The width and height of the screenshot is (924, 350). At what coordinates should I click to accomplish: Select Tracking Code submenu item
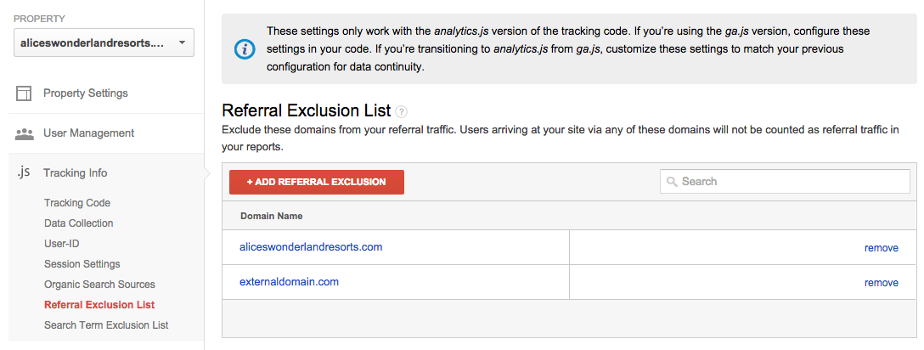point(77,203)
